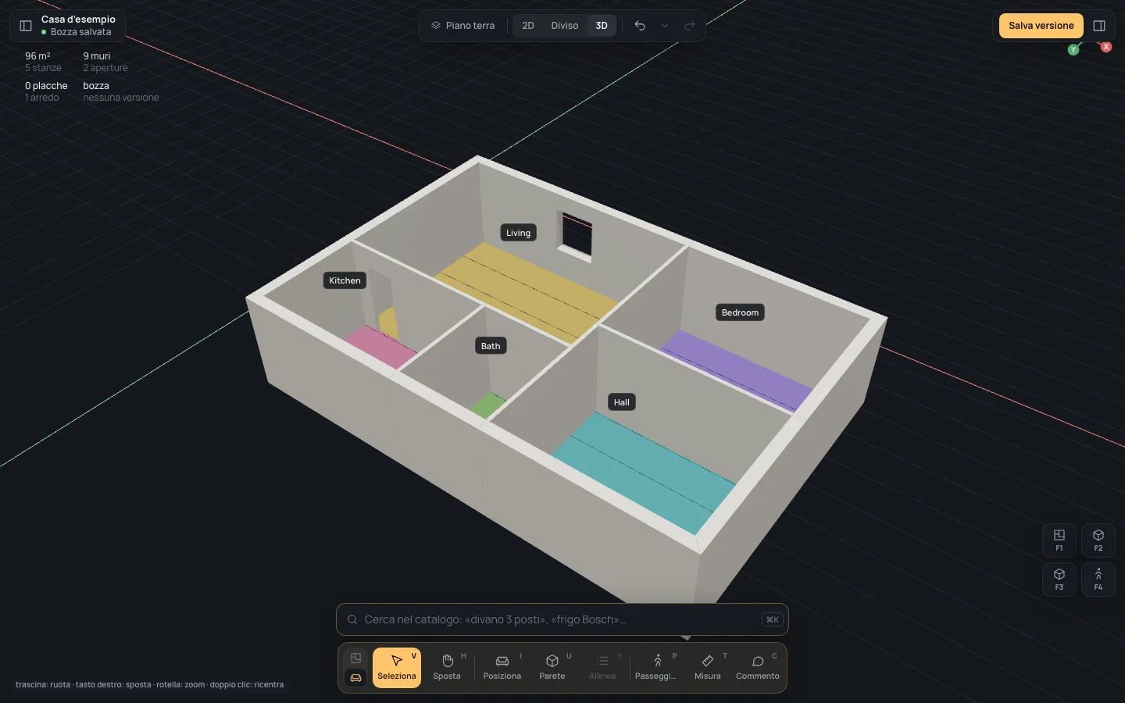Add a note with Commento tool

[x=758, y=668]
